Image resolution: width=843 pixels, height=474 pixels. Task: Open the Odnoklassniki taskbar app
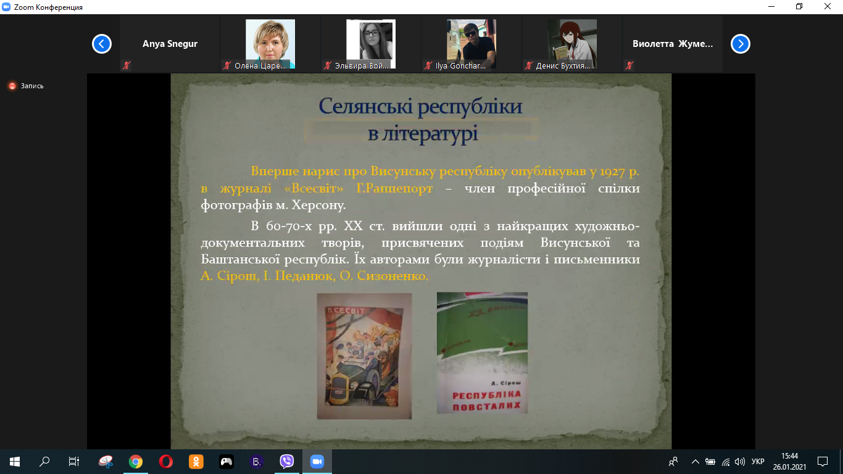196,461
